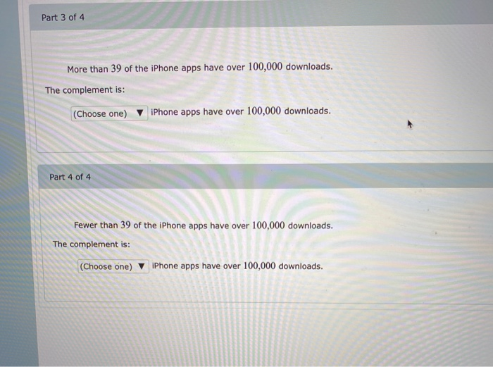
Task: Click Part 4 sentence after the dropdown
Action: pos(237,266)
